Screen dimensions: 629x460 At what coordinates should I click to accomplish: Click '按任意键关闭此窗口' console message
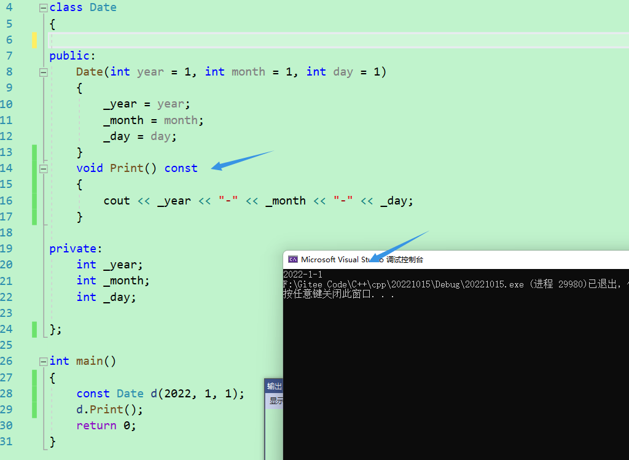(338, 294)
